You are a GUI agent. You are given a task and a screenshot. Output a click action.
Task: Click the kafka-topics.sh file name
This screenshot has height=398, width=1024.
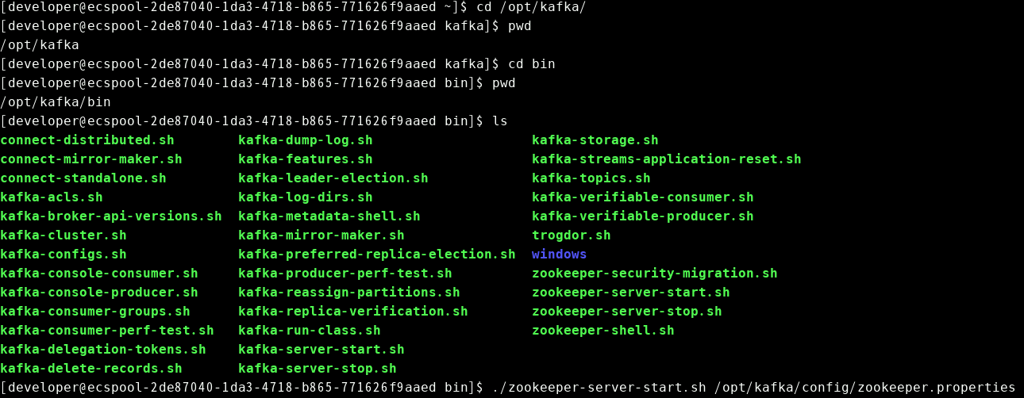(591, 178)
